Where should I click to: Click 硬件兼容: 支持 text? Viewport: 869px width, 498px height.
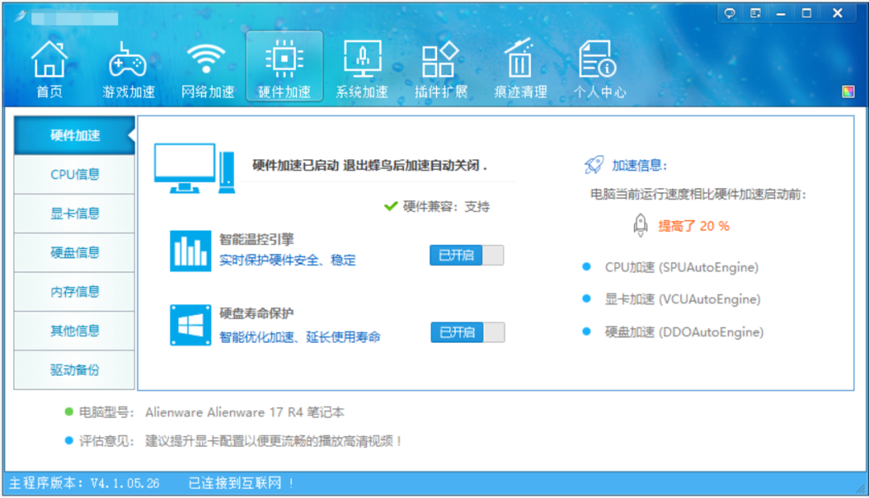[446, 206]
